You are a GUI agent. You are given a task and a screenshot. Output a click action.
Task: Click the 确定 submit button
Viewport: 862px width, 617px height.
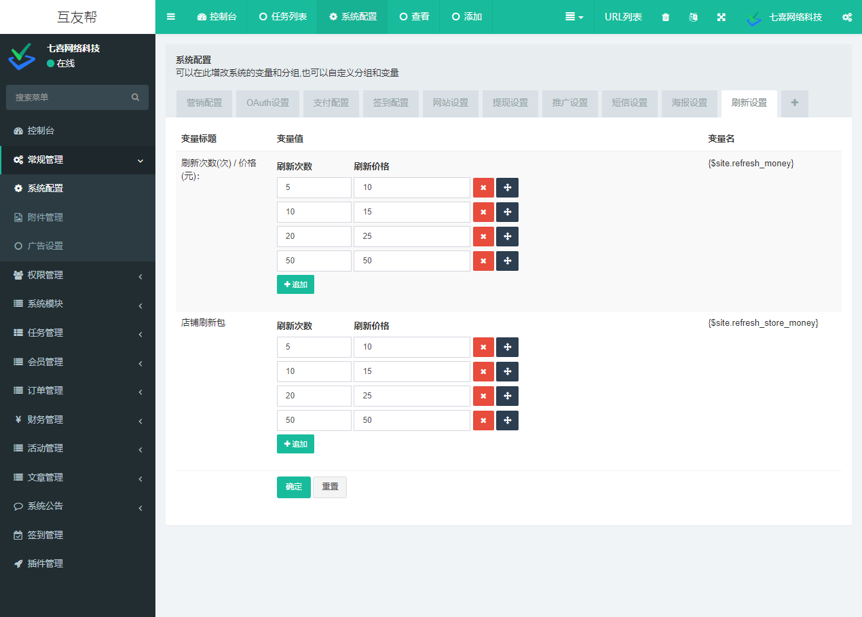(293, 487)
